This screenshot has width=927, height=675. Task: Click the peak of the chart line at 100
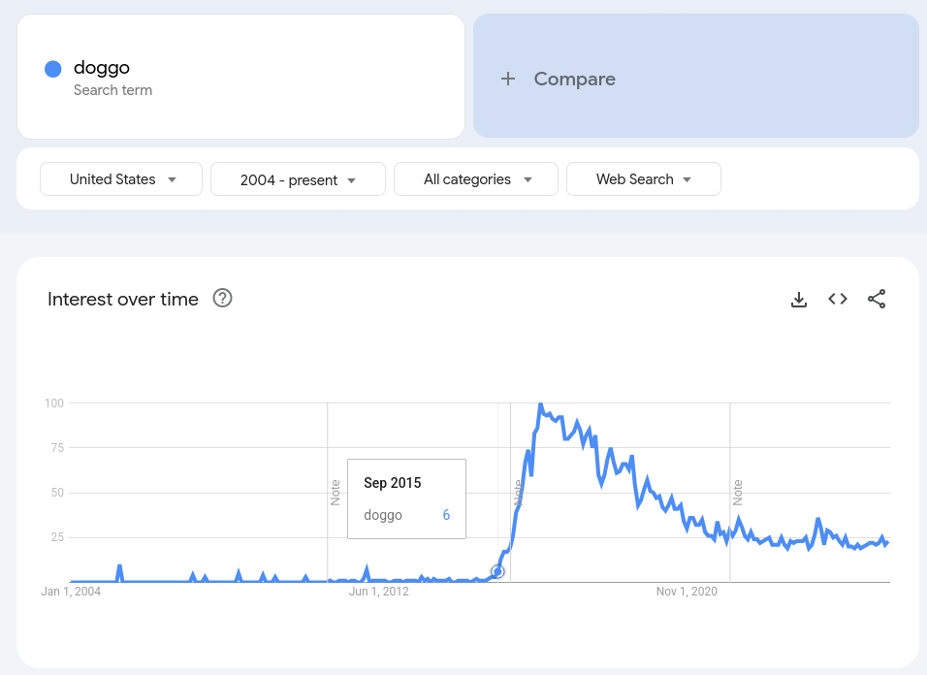[x=540, y=404]
